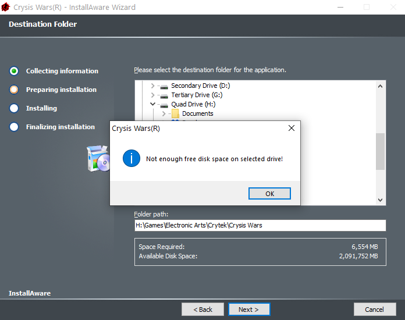This screenshot has width=405, height=320.
Task: Click the installer software box icon
Action: click(97, 159)
